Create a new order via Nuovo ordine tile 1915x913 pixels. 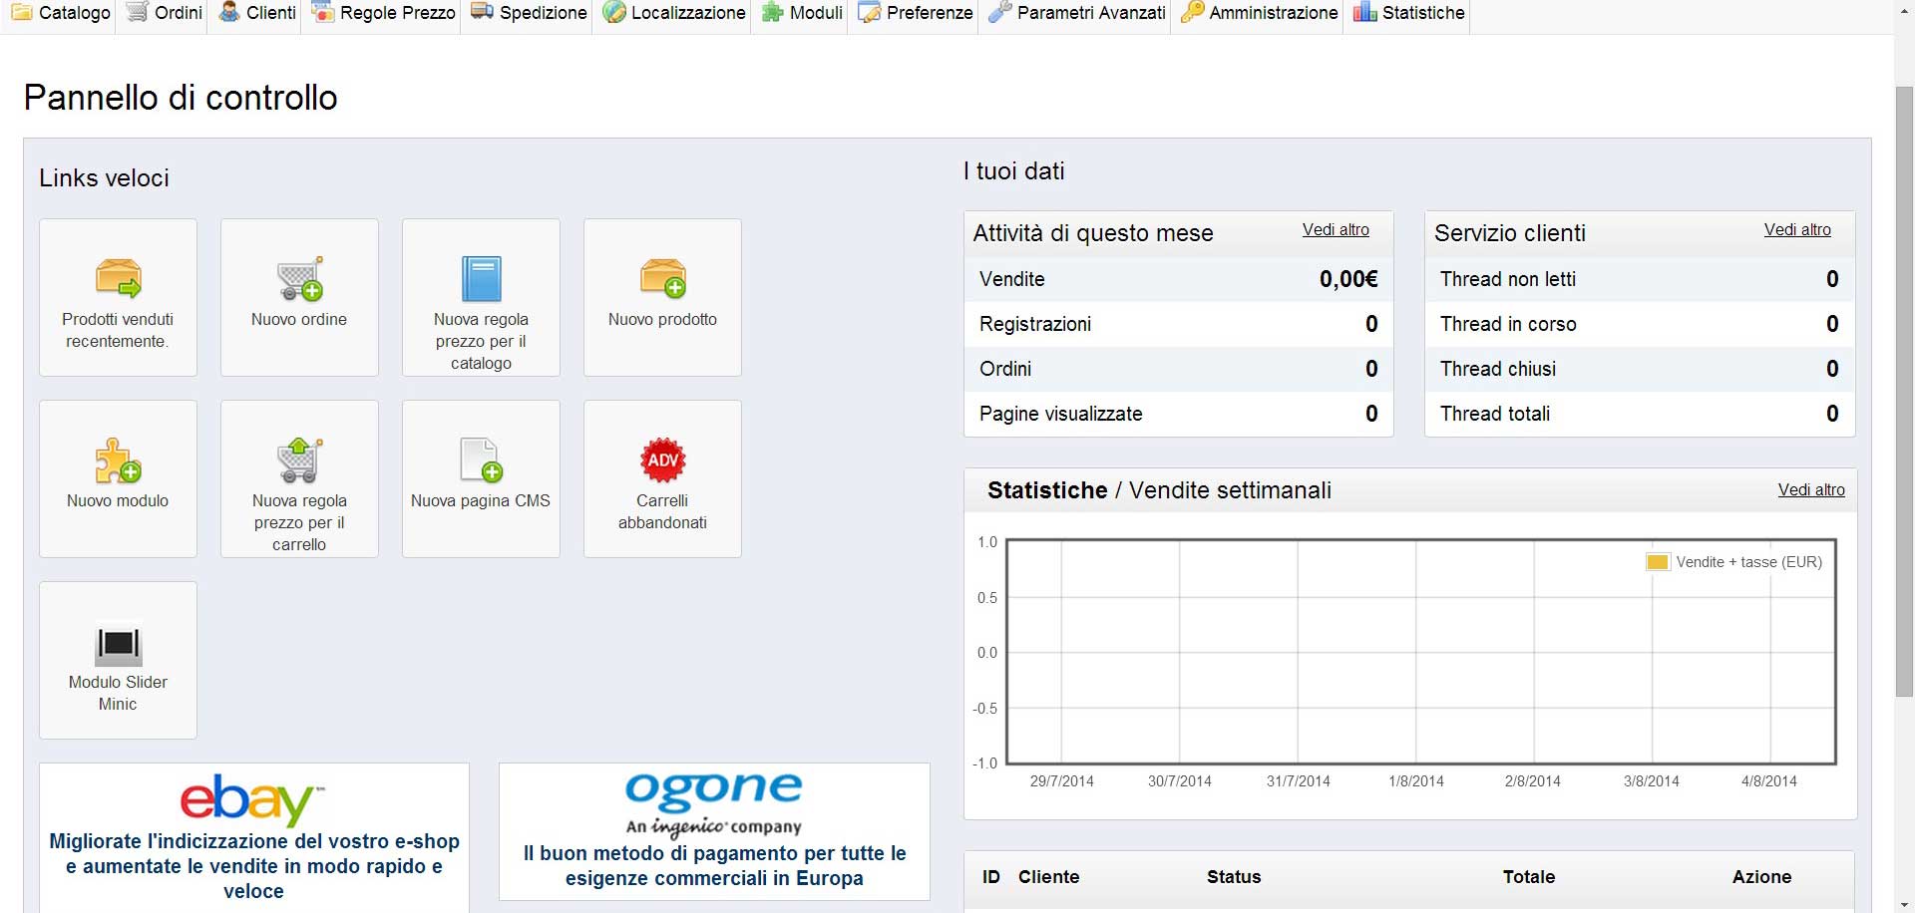[299, 297]
